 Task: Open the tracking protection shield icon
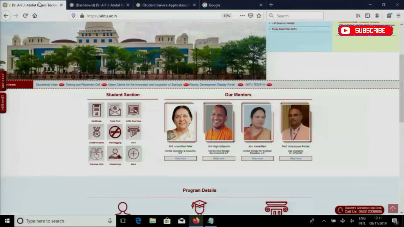[x=73, y=15]
